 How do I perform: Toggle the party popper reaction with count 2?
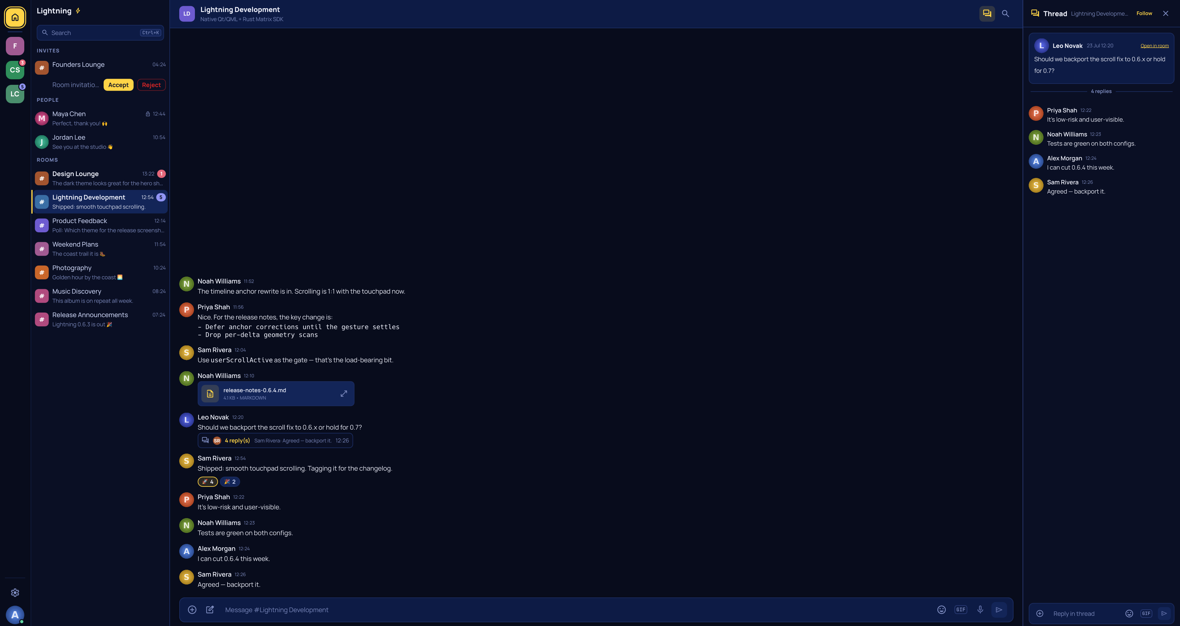pos(230,482)
